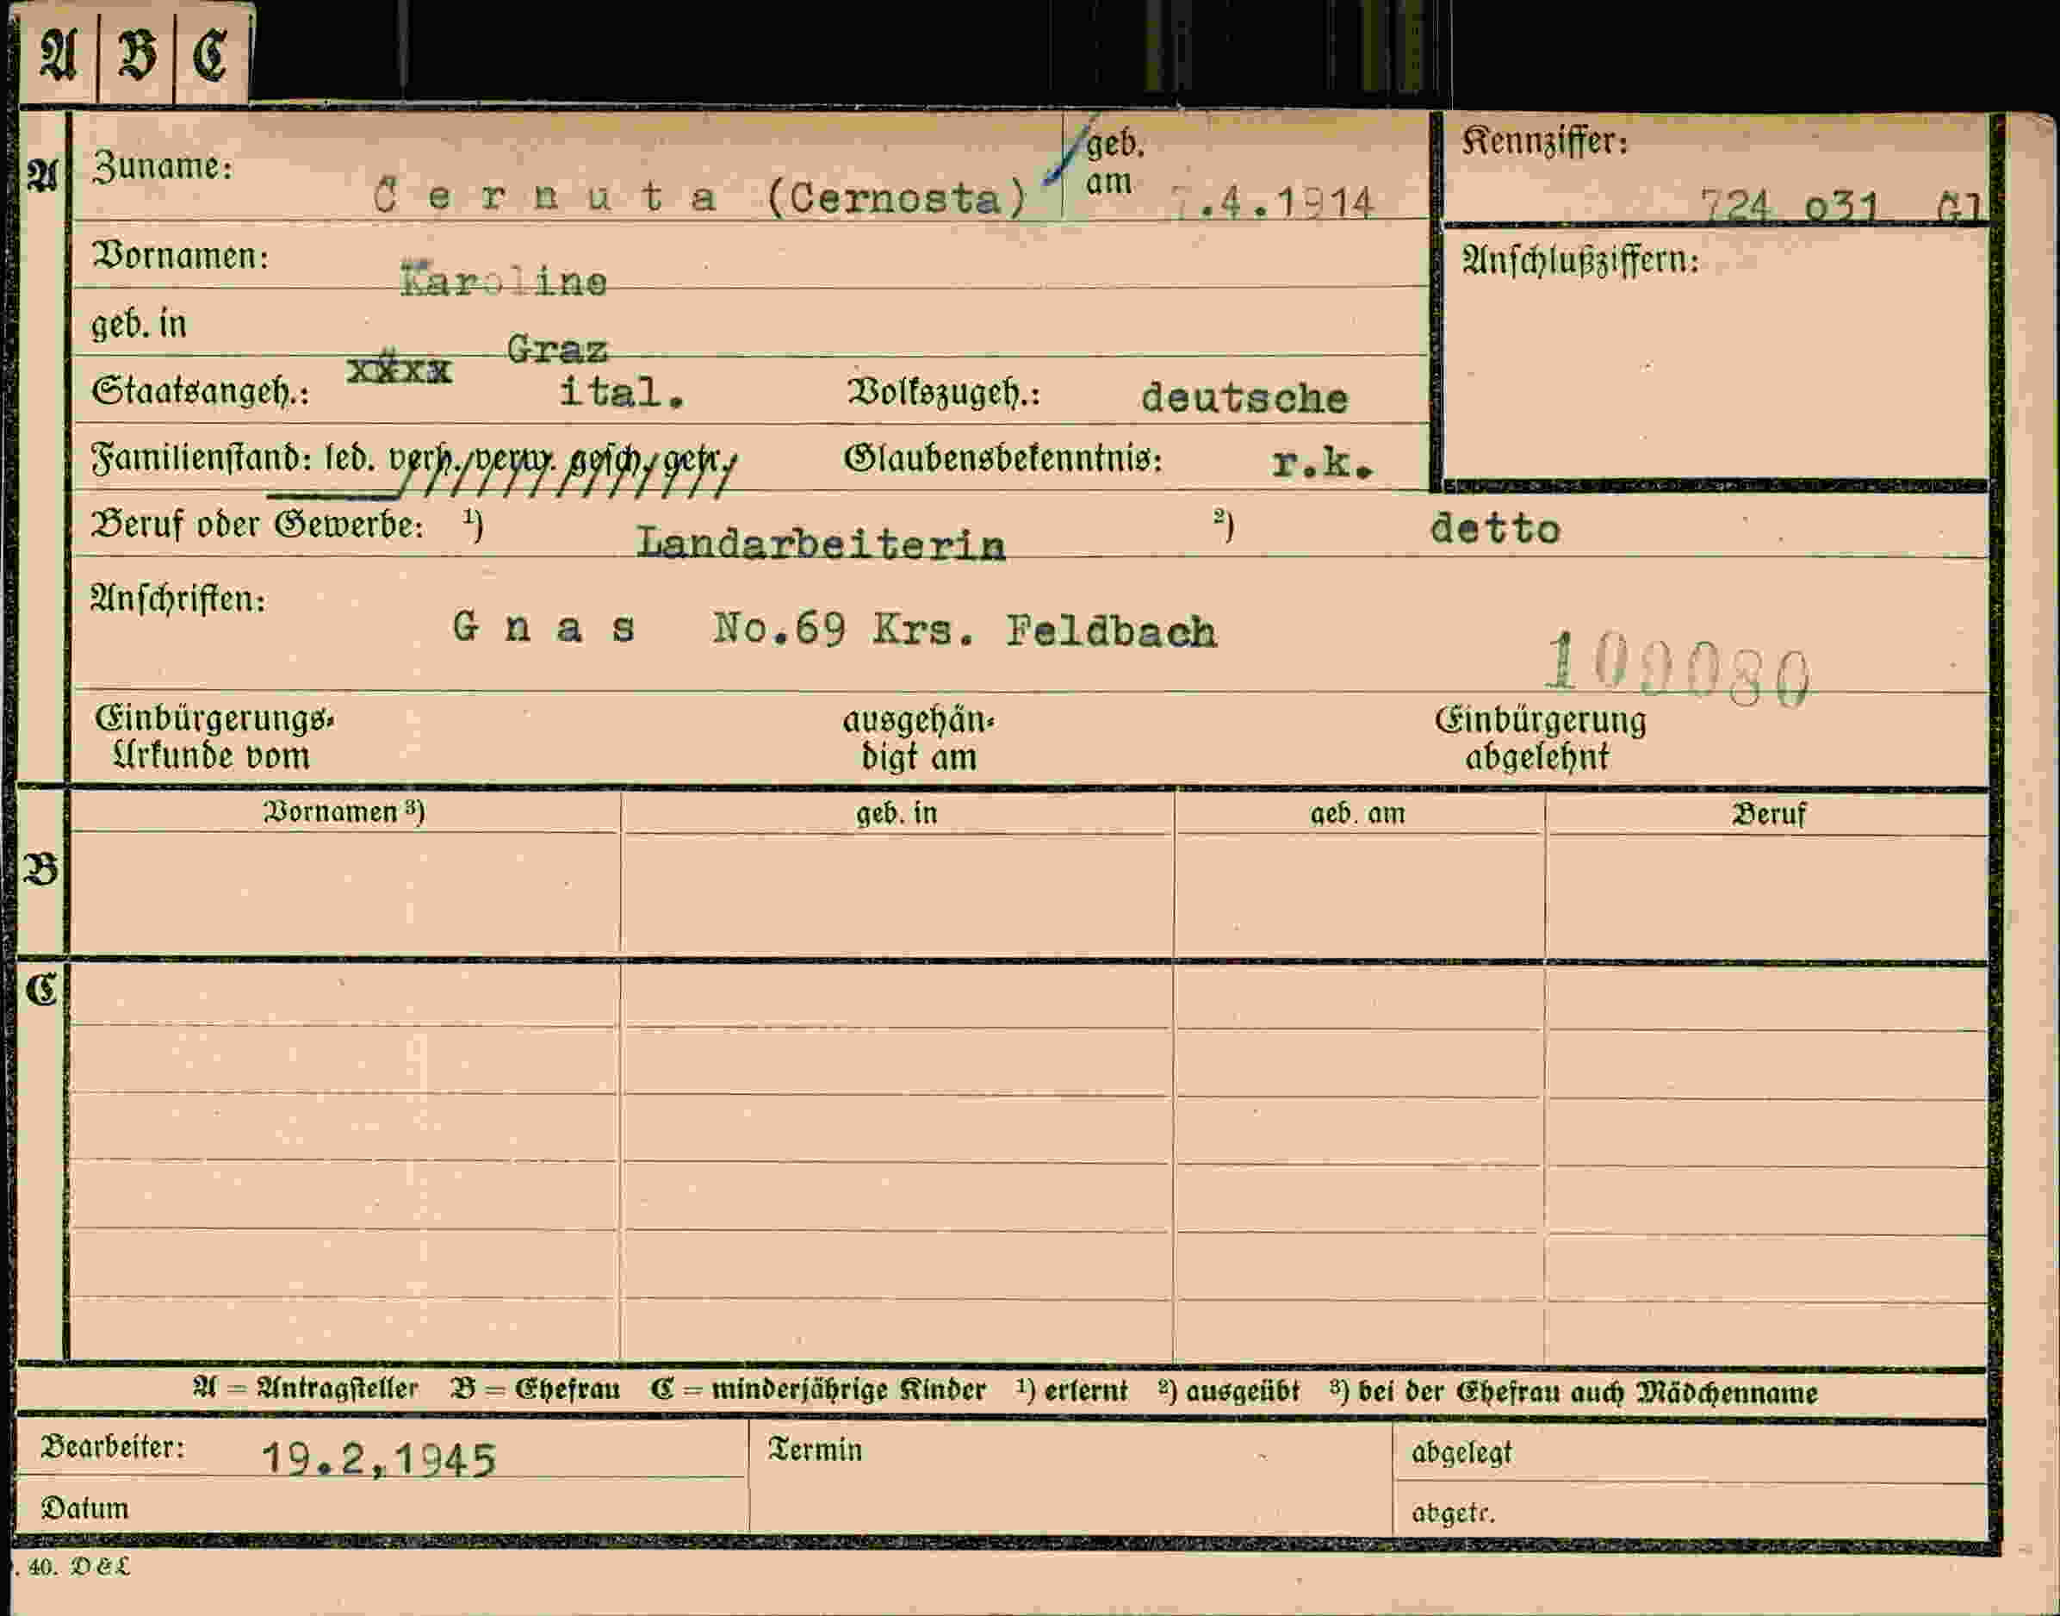Click the legend entry 'B = Ehefrau'
This screenshot has height=1616, width=2060.
536,1389
